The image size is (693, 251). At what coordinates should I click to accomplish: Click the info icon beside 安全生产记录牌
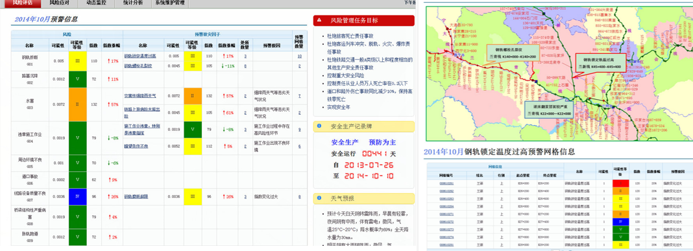click(319, 126)
